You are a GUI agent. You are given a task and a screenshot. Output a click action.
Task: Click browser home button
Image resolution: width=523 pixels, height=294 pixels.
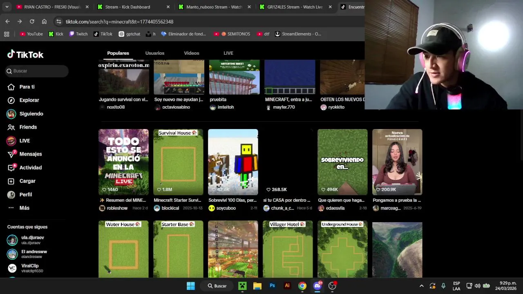(x=44, y=22)
